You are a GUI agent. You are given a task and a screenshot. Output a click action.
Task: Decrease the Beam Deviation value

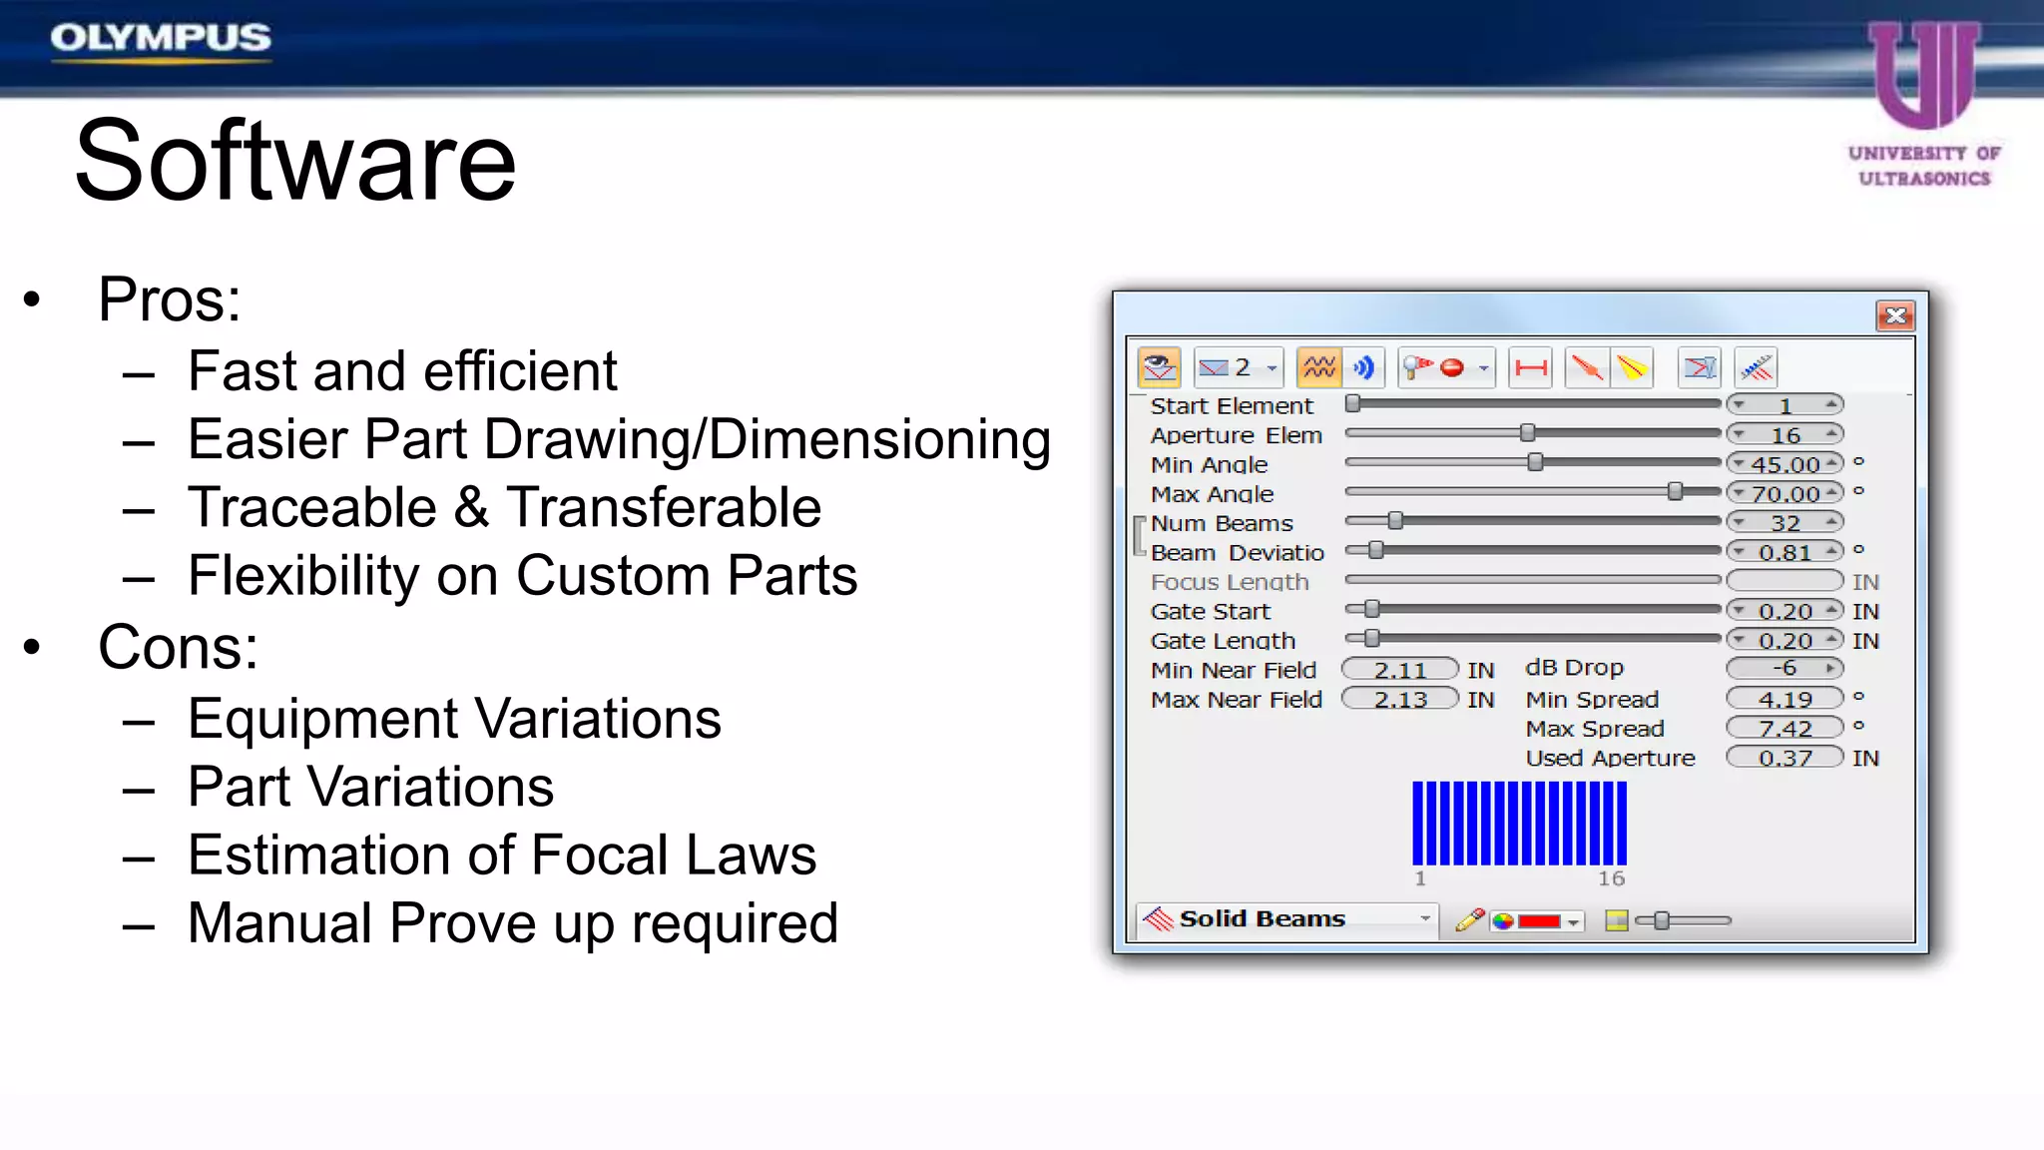click(1741, 551)
